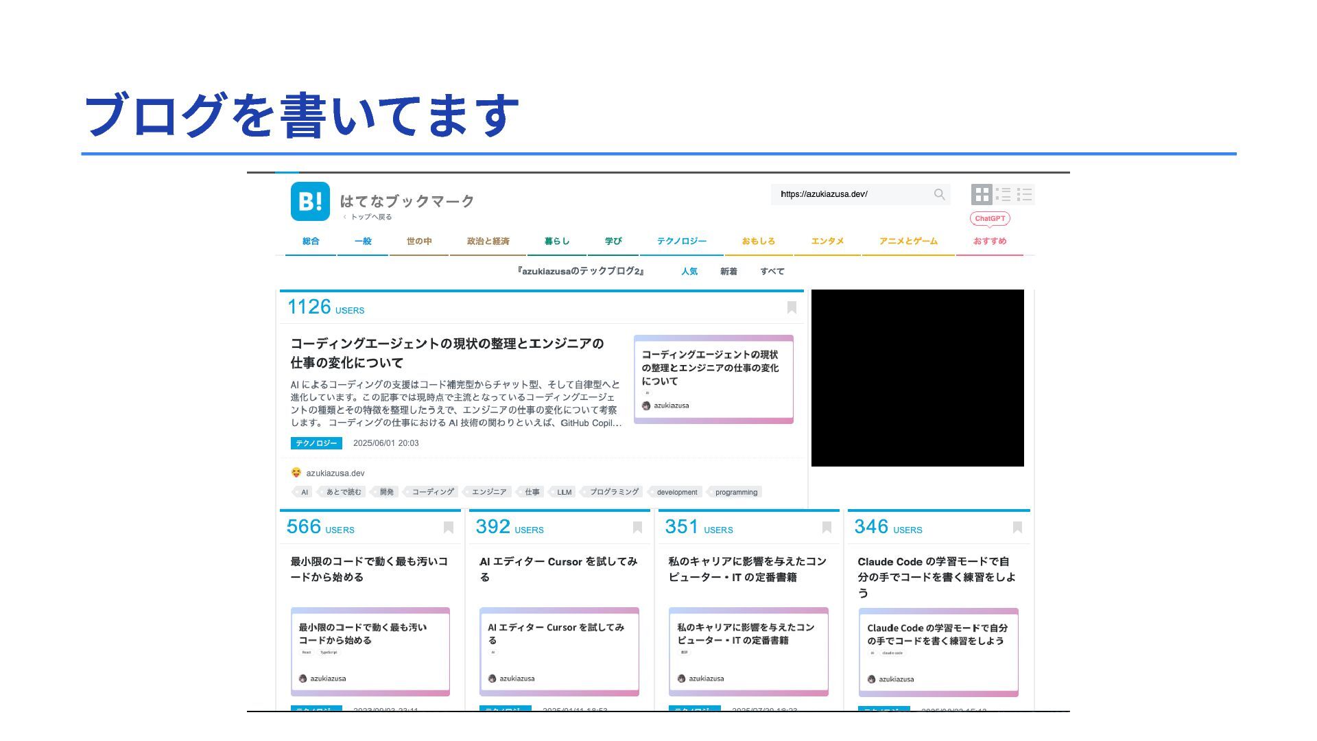The height and width of the screenshot is (741, 1317).
Task: Click the search magnifier icon
Action: coord(939,194)
